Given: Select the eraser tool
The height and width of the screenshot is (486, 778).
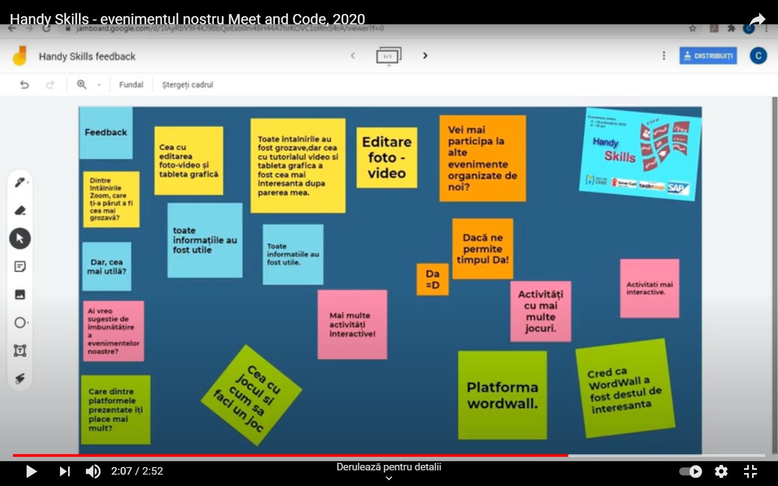Looking at the screenshot, I should pyautogui.click(x=20, y=211).
